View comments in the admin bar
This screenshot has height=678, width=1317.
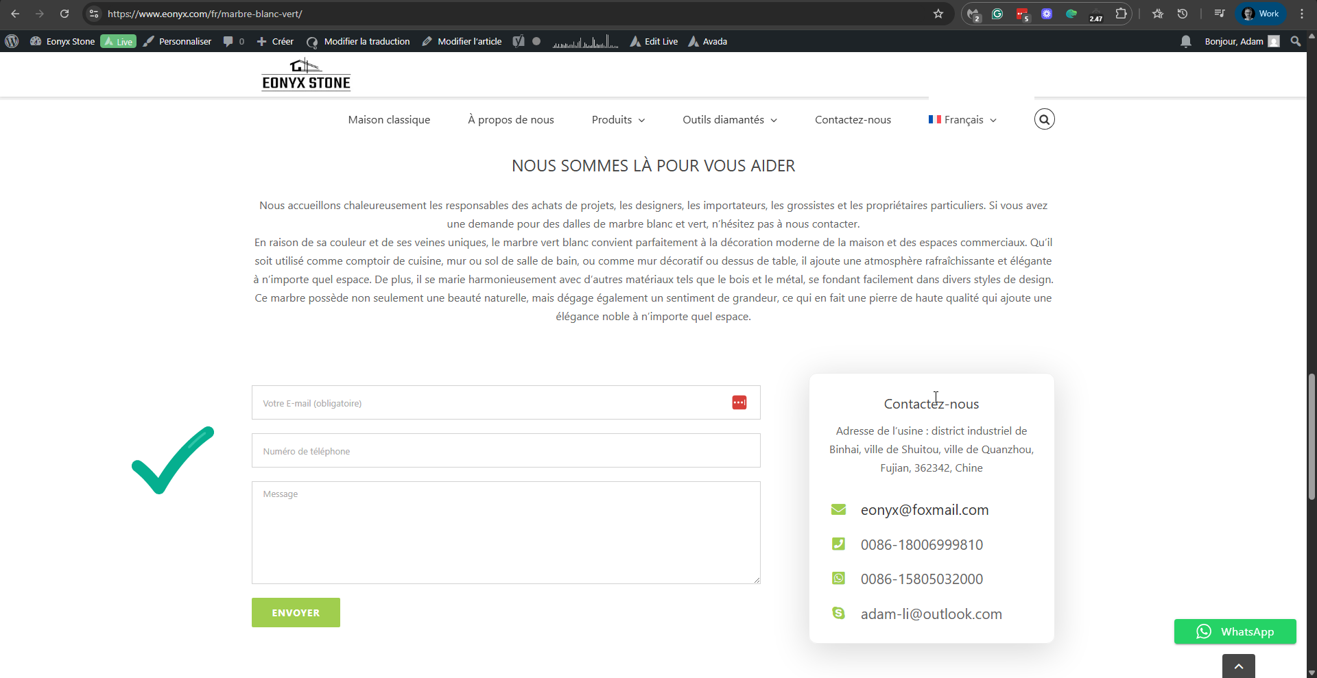233,41
